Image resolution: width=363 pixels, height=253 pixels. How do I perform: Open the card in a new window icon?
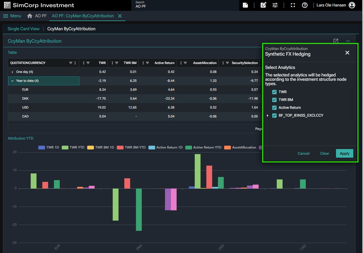tap(336, 41)
